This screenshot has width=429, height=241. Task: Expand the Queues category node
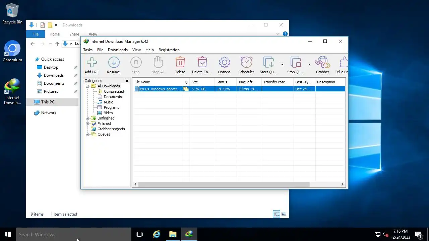[87, 134]
